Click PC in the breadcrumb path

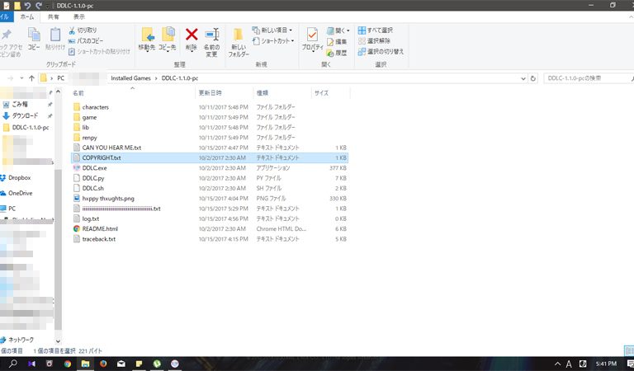(60, 78)
